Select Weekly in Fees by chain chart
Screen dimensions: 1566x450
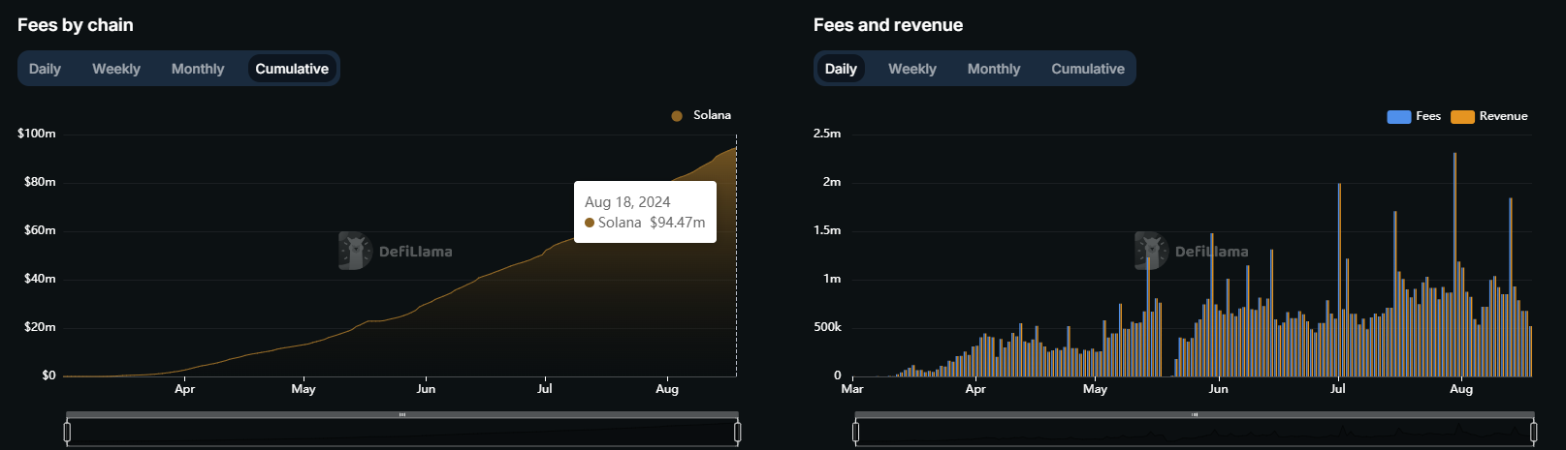click(116, 69)
